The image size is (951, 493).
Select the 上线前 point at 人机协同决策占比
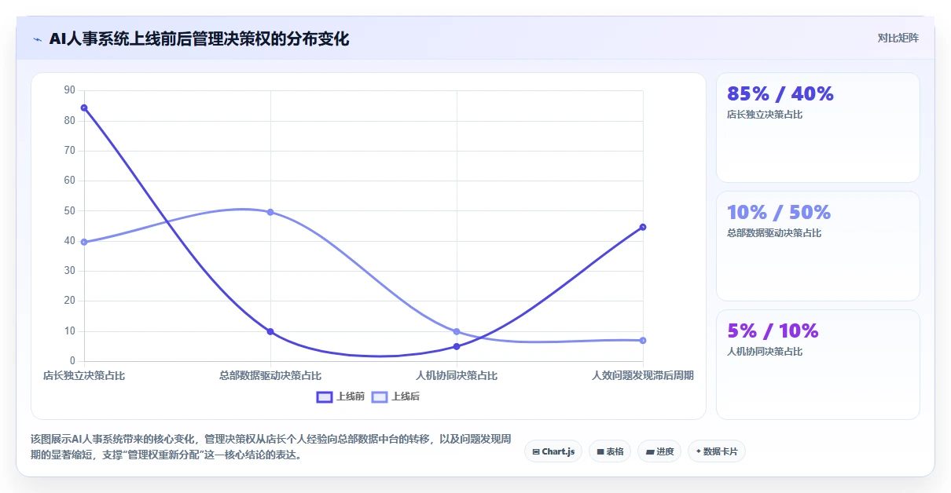[x=457, y=346]
